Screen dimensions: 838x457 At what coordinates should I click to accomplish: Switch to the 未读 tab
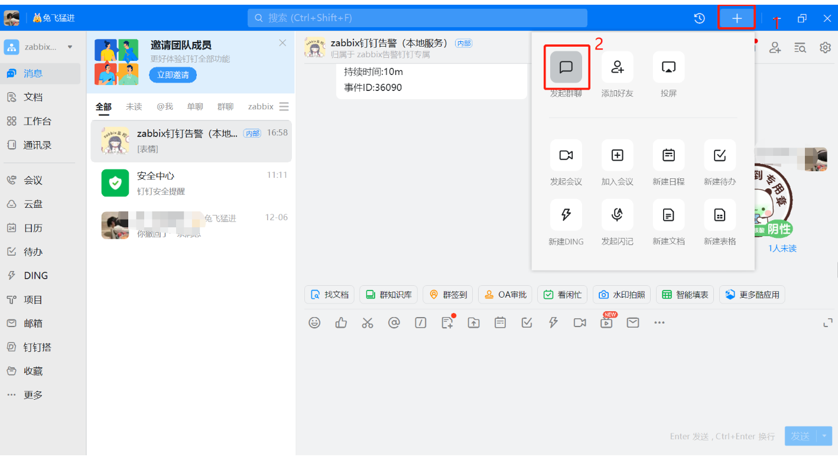(x=134, y=106)
